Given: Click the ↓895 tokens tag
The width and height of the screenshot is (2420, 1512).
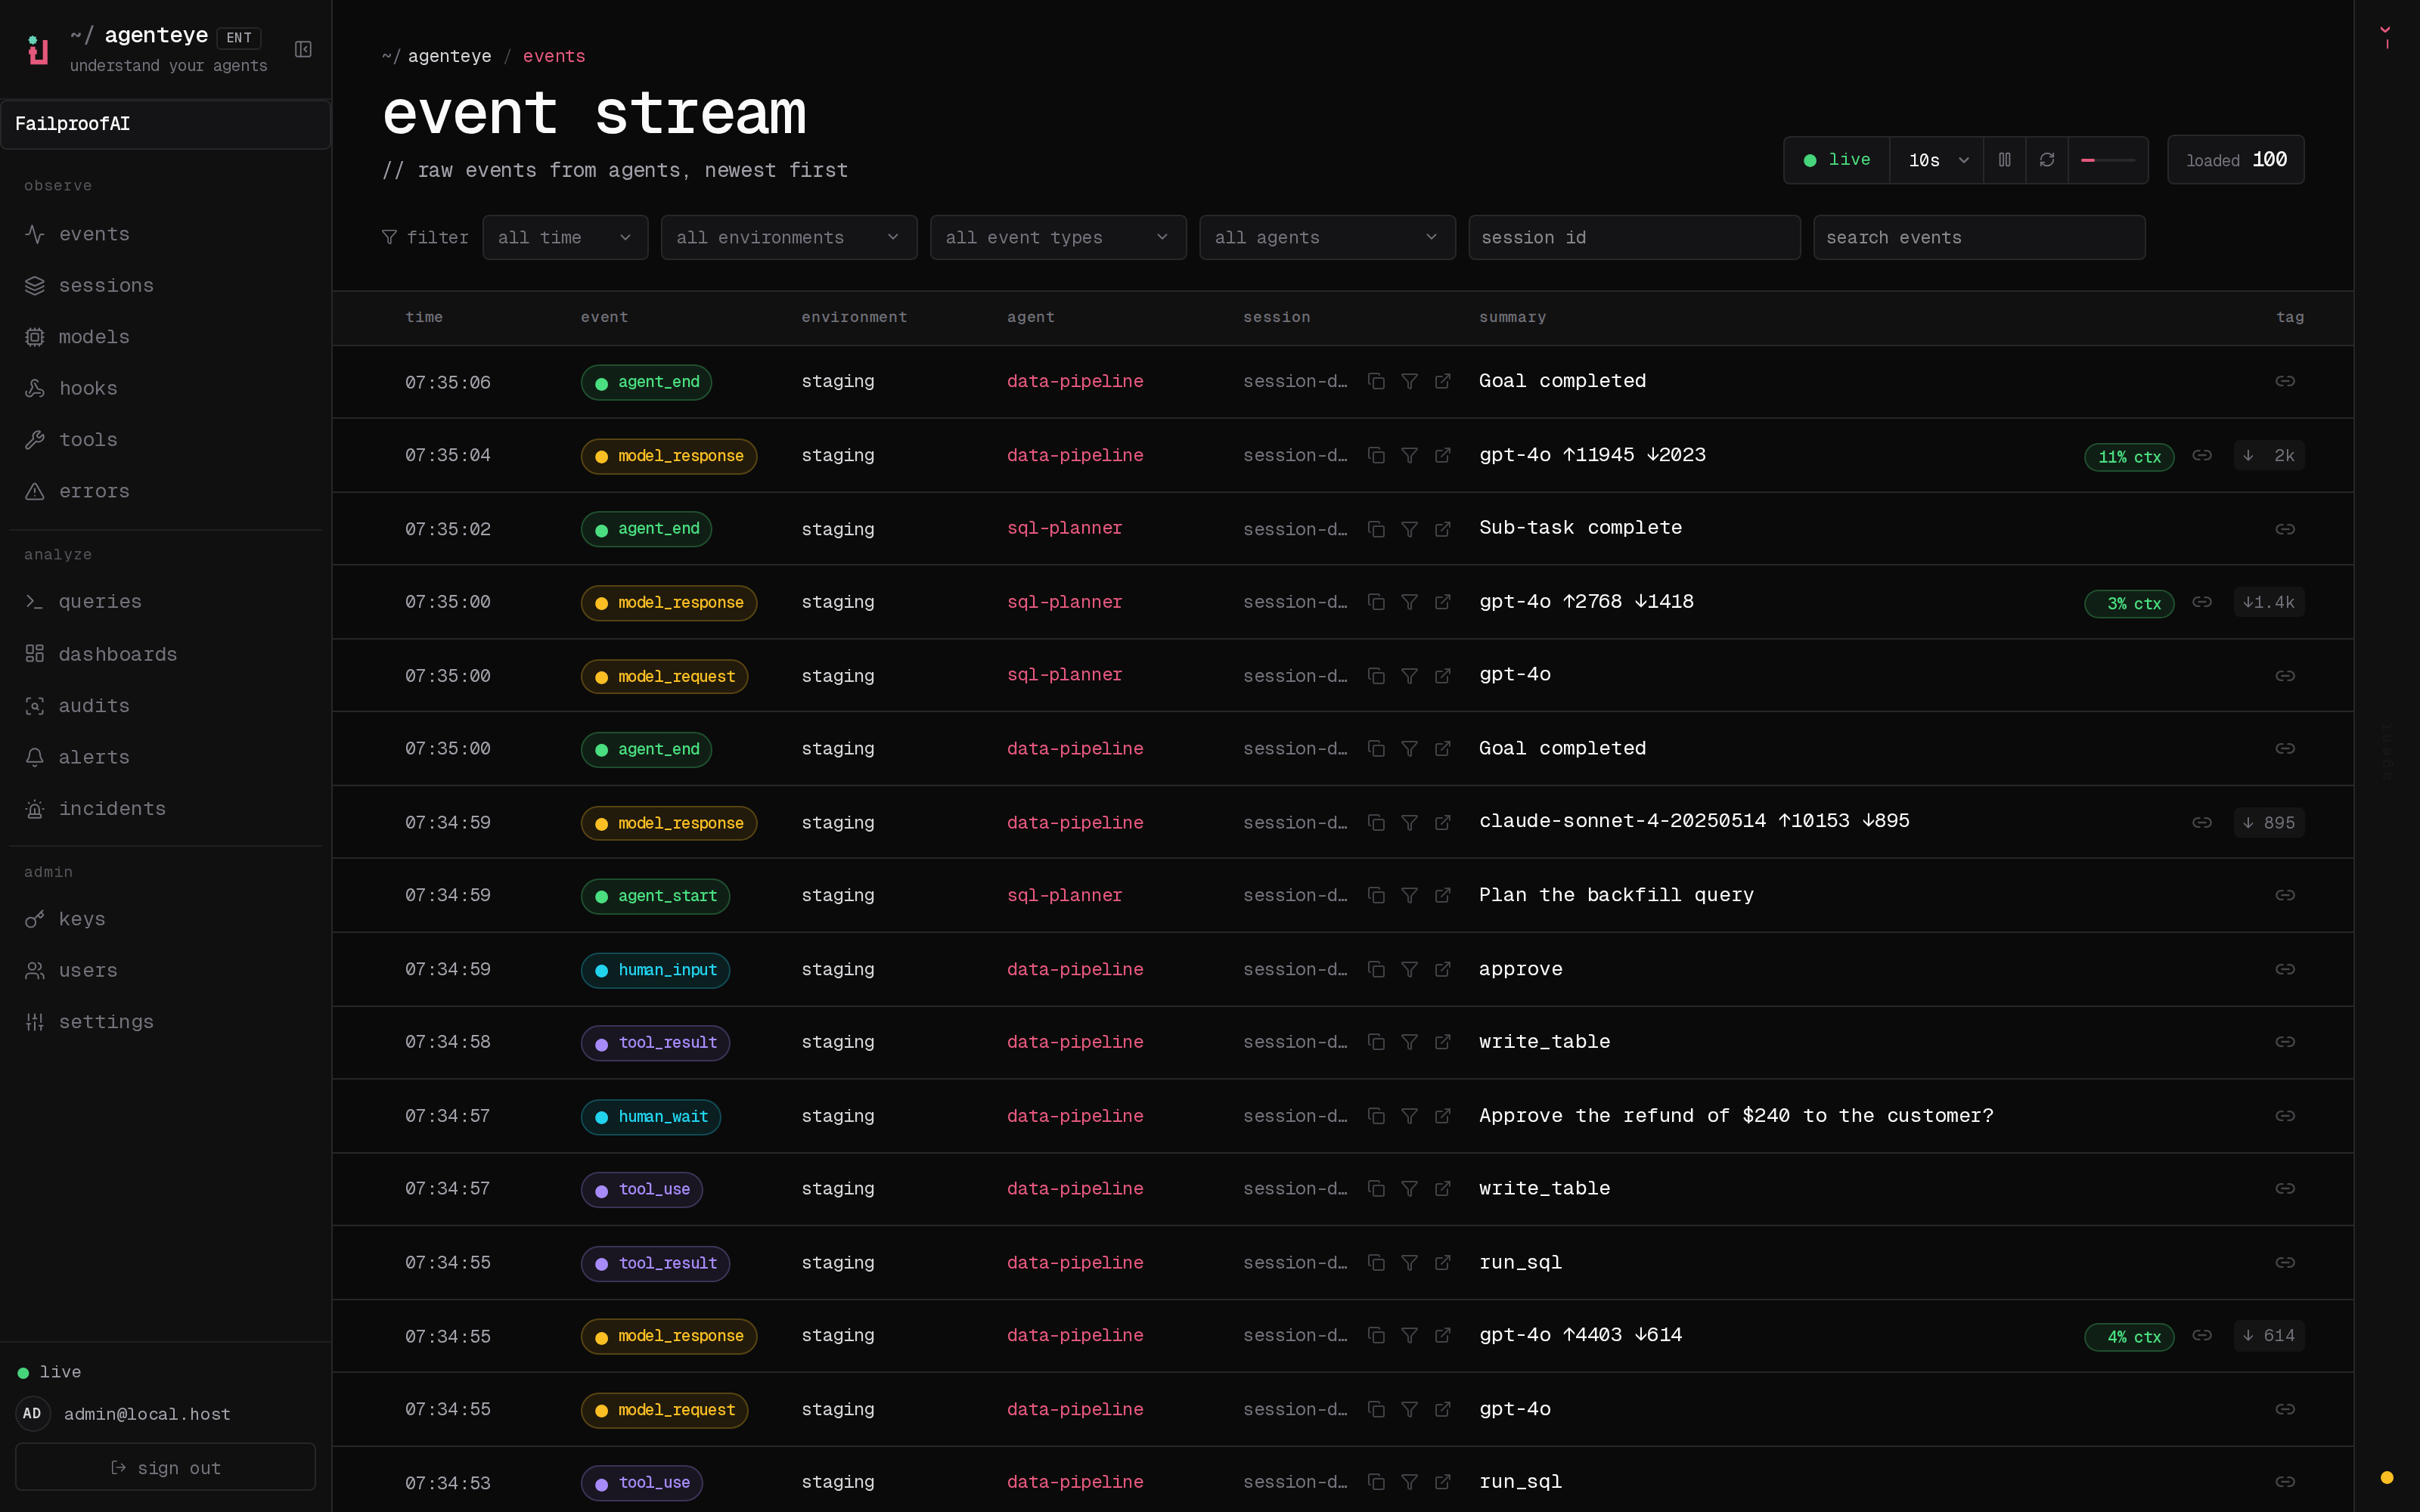Looking at the screenshot, I should pos(2269,823).
